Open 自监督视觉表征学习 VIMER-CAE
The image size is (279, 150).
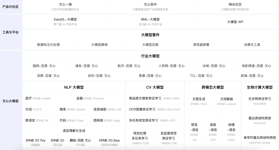click(169, 138)
